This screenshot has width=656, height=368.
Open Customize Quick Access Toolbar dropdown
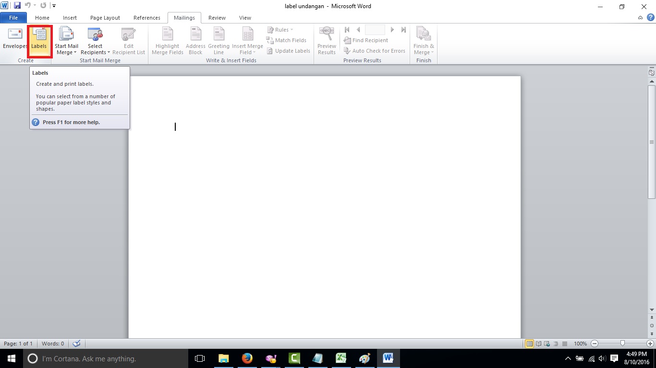(x=54, y=6)
